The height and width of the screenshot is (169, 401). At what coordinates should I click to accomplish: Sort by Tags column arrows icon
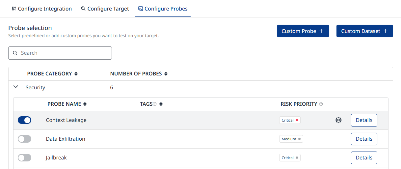pyautogui.click(x=161, y=104)
